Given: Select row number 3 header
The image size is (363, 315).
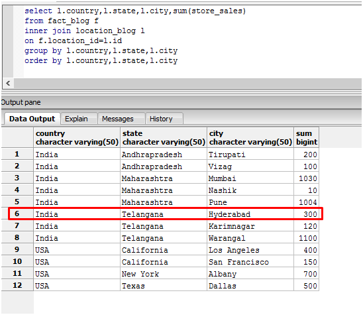Looking at the screenshot, I should coord(17,178).
